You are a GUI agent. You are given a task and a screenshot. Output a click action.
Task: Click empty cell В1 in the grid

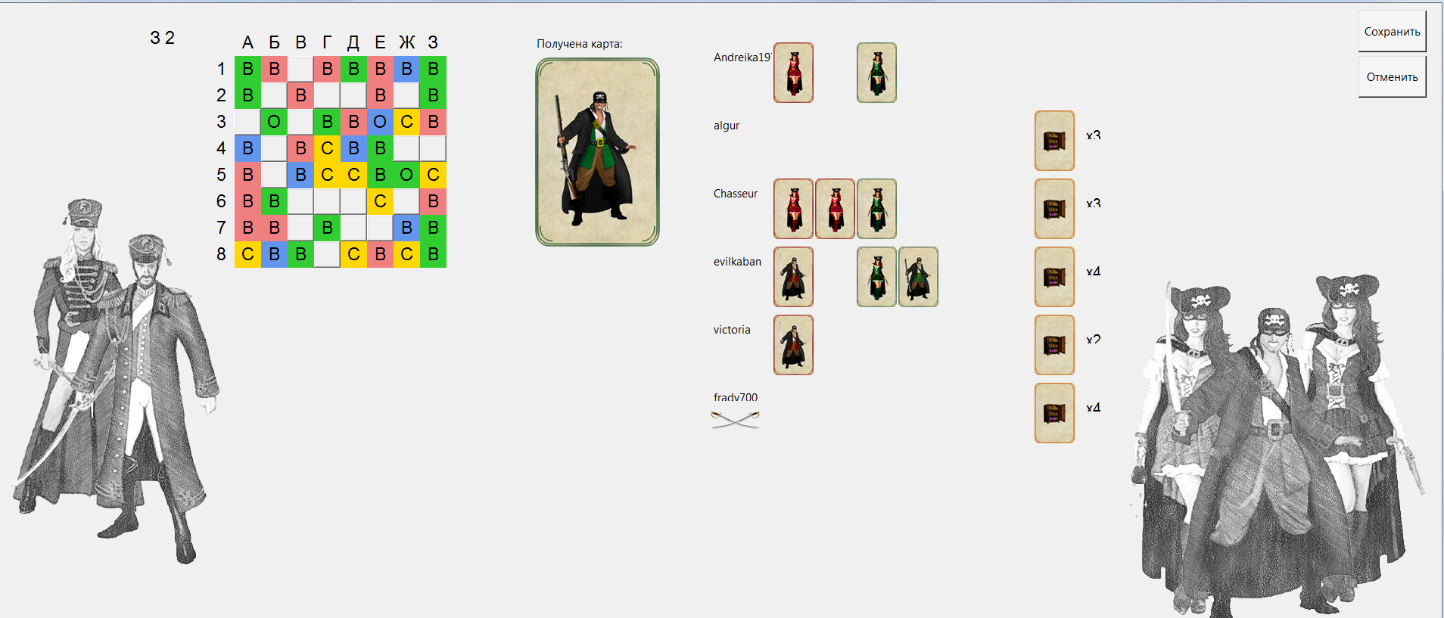tap(300, 69)
